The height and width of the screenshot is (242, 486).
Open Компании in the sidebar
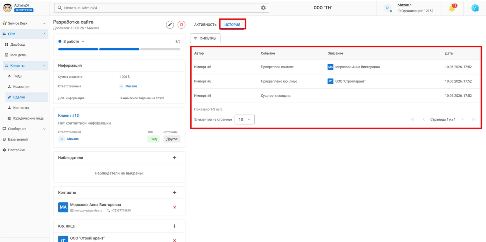(21, 87)
